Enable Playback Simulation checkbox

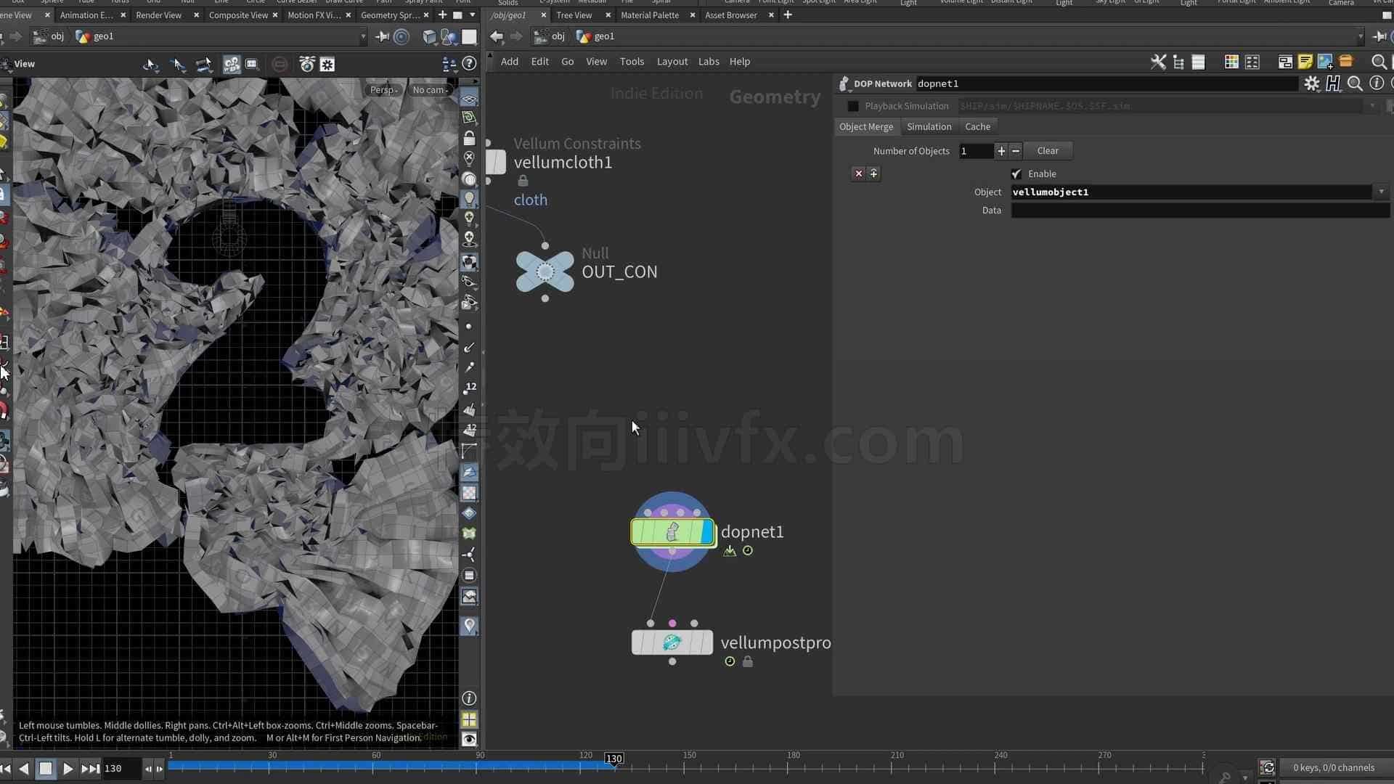tap(853, 106)
